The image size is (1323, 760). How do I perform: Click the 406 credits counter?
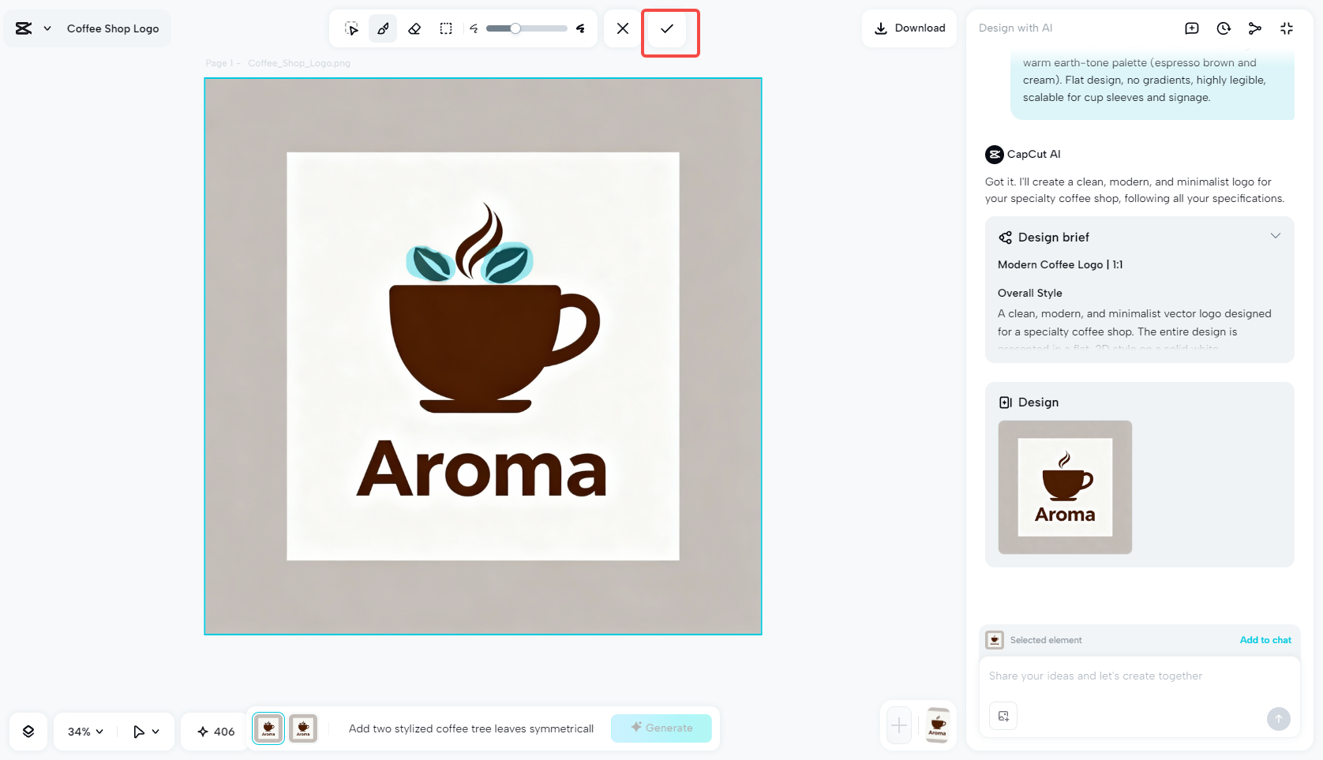tap(216, 732)
